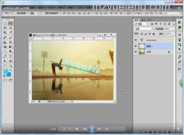The image size is (184, 135).
Task: Open the blend mode dropdown
Action: coord(144,29)
